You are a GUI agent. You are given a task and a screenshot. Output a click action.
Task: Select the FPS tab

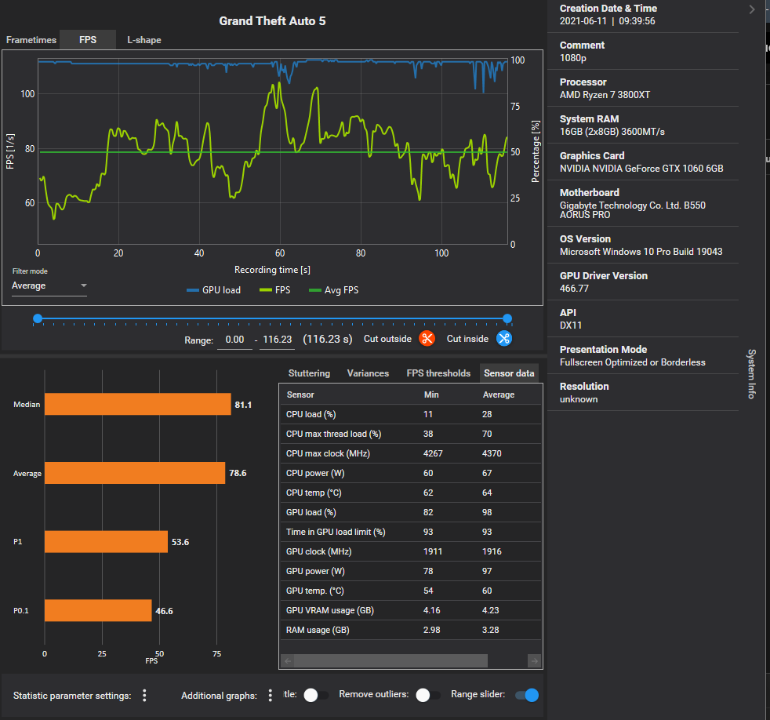click(88, 40)
